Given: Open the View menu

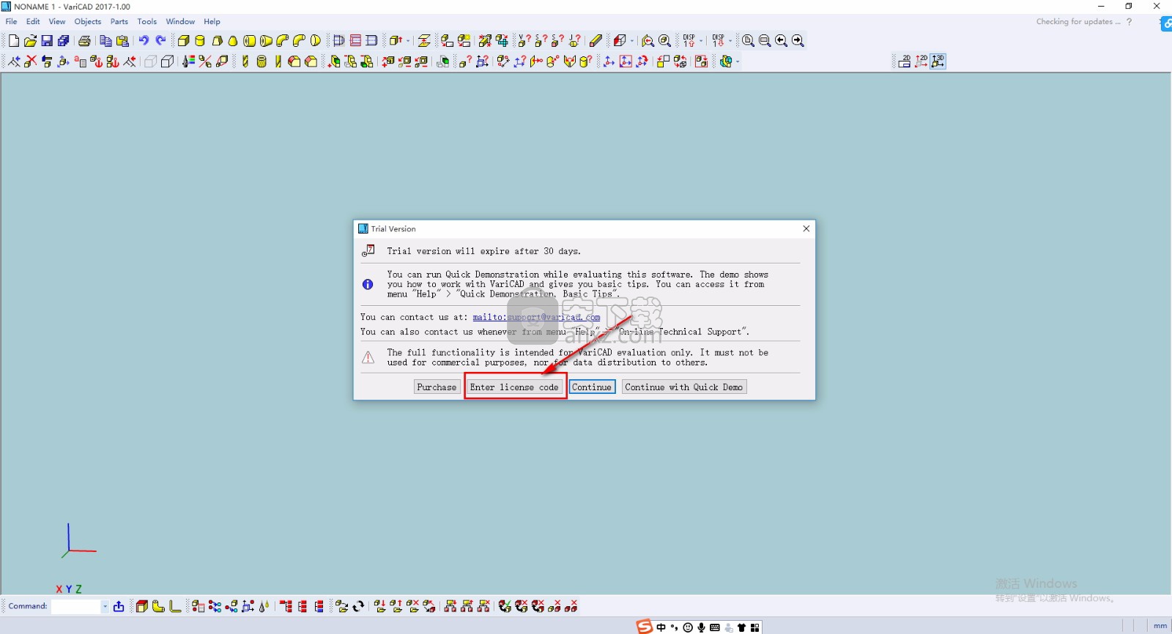Looking at the screenshot, I should tap(57, 22).
